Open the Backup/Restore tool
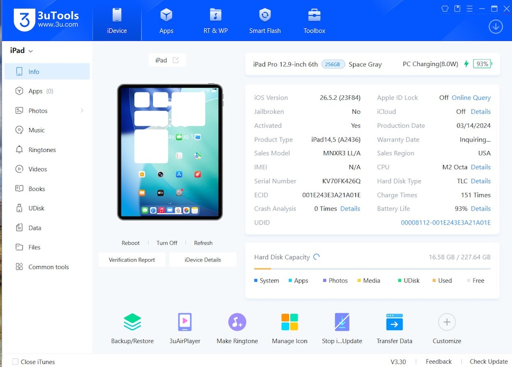This screenshot has height=367, width=512. tap(132, 328)
